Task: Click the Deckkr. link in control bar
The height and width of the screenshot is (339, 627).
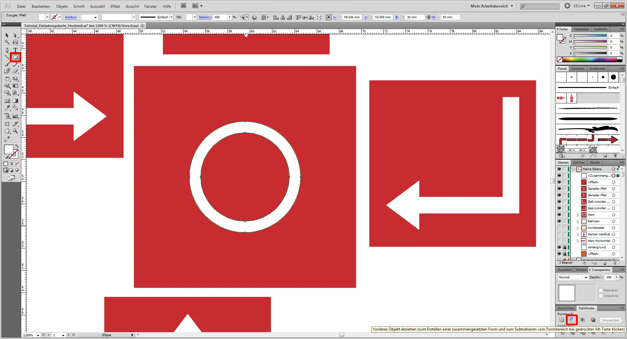Action: tap(205, 17)
